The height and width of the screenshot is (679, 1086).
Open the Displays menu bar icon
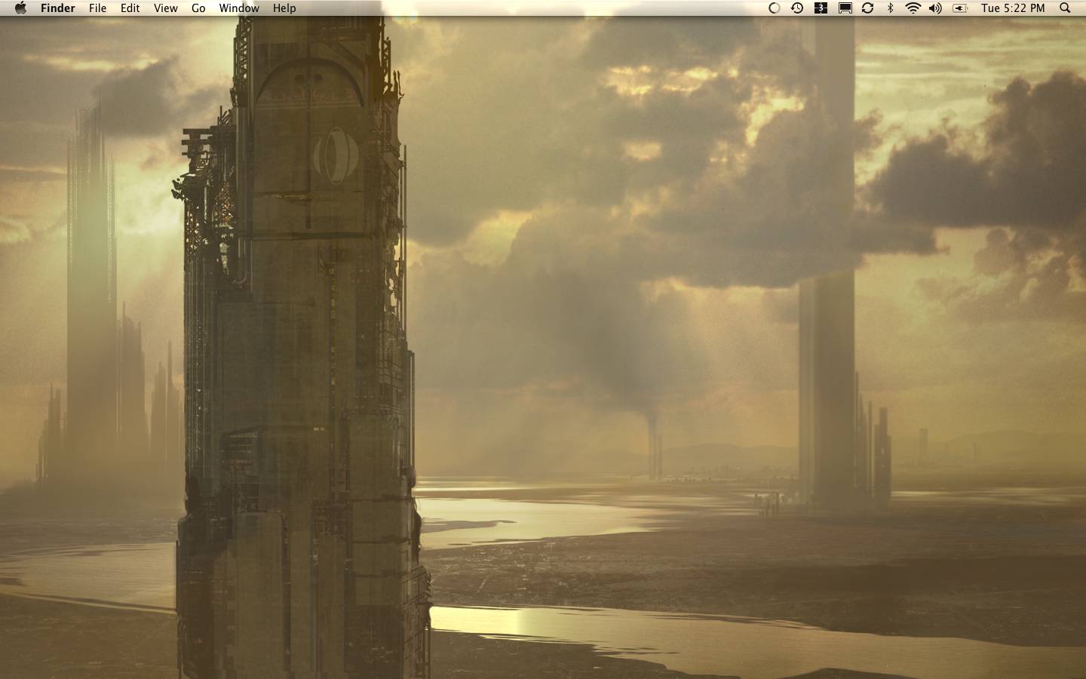click(845, 8)
